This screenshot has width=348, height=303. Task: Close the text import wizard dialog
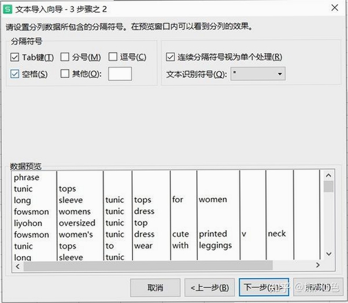pyautogui.click(x=335, y=8)
